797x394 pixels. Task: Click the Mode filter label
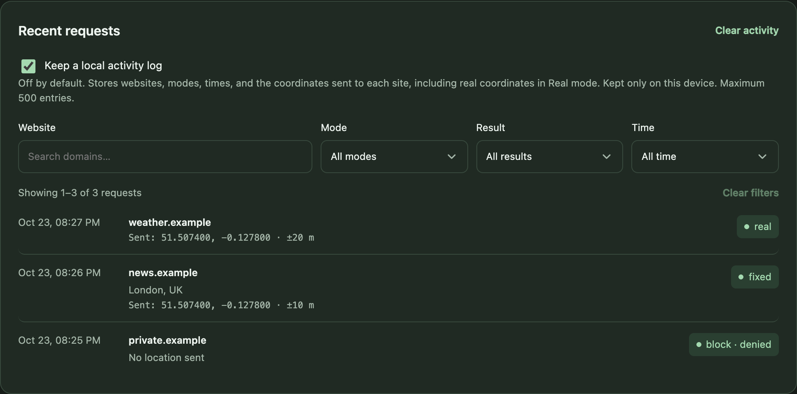click(x=334, y=128)
